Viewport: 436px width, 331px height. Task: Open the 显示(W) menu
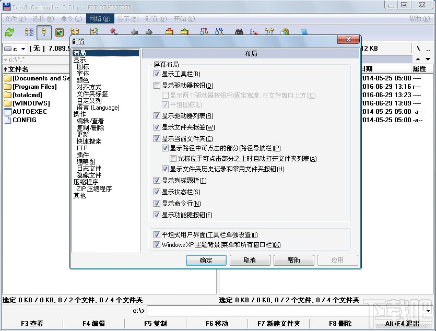tap(127, 19)
